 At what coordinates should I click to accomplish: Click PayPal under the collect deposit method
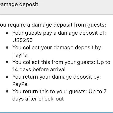coord(20,55)
